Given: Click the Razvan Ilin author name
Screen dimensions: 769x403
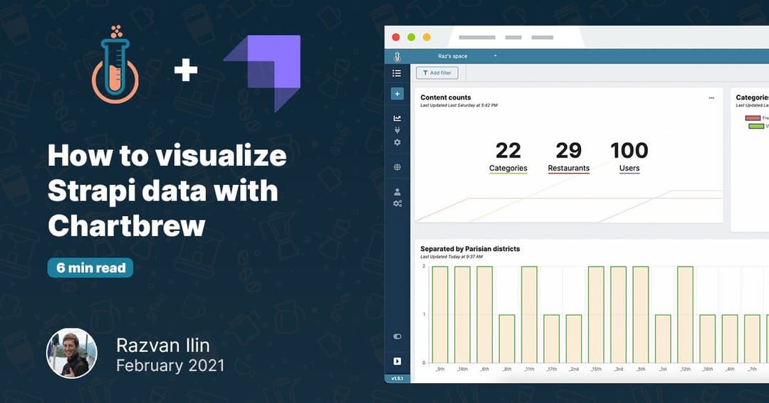Looking at the screenshot, I should pyautogui.click(x=163, y=345).
